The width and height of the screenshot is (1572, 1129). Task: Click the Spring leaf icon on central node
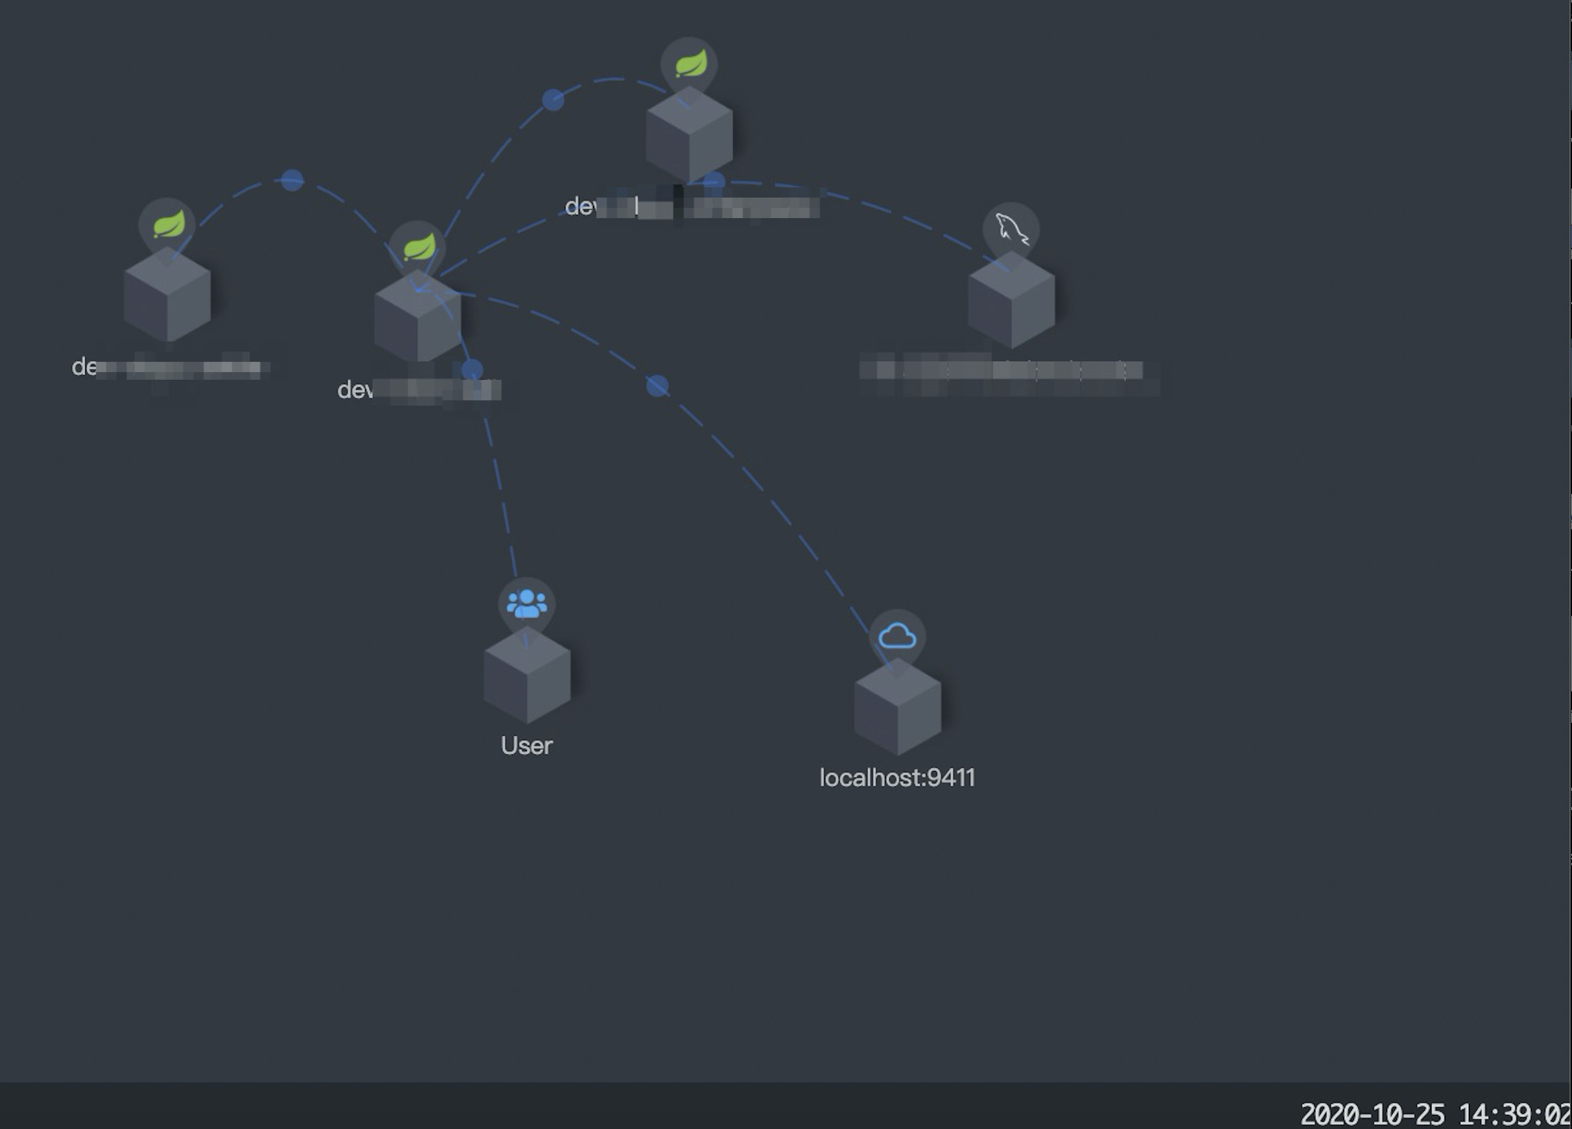(x=420, y=248)
